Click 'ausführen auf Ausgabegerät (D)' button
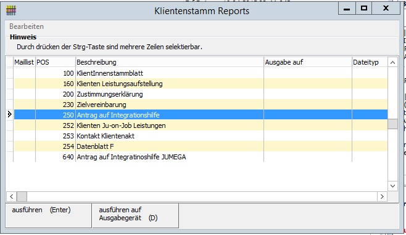The height and width of the screenshot is (235, 406). click(x=135, y=216)
